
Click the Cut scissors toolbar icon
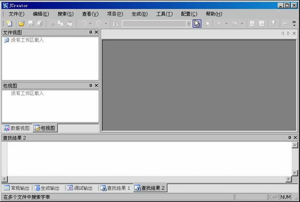pyautogui.click(x=52, y=23)
